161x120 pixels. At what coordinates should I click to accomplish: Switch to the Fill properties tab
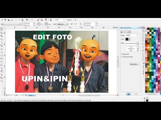(122, 32)
